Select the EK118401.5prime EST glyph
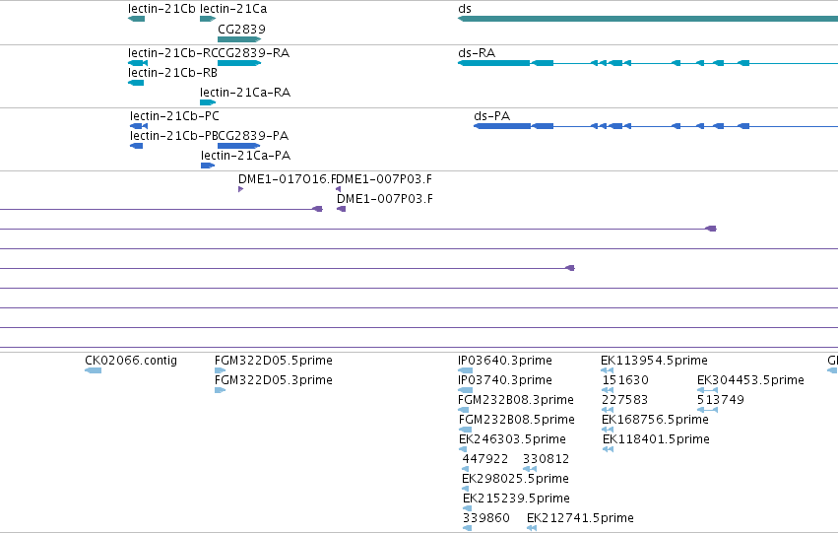This screenshot has height=533, width=838. [x=609, y=449]
